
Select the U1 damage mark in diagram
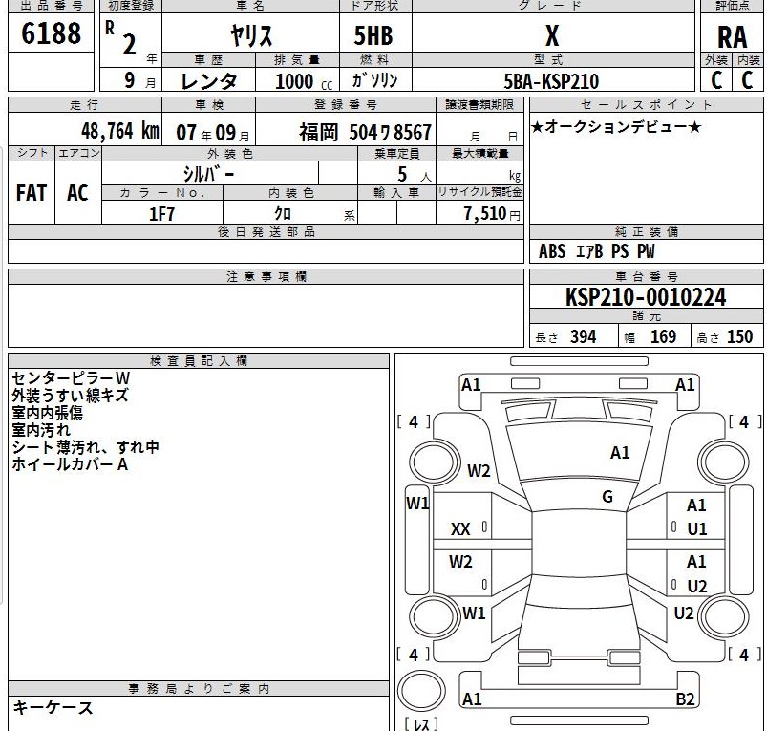point(697,529)
